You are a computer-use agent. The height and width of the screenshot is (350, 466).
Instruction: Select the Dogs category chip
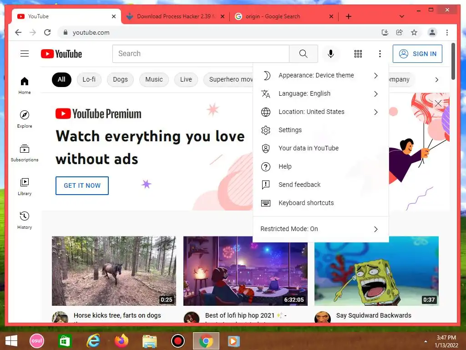(120, 79)
